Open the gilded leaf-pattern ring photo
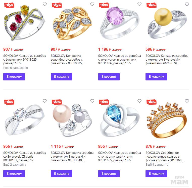 coord(72,23)
